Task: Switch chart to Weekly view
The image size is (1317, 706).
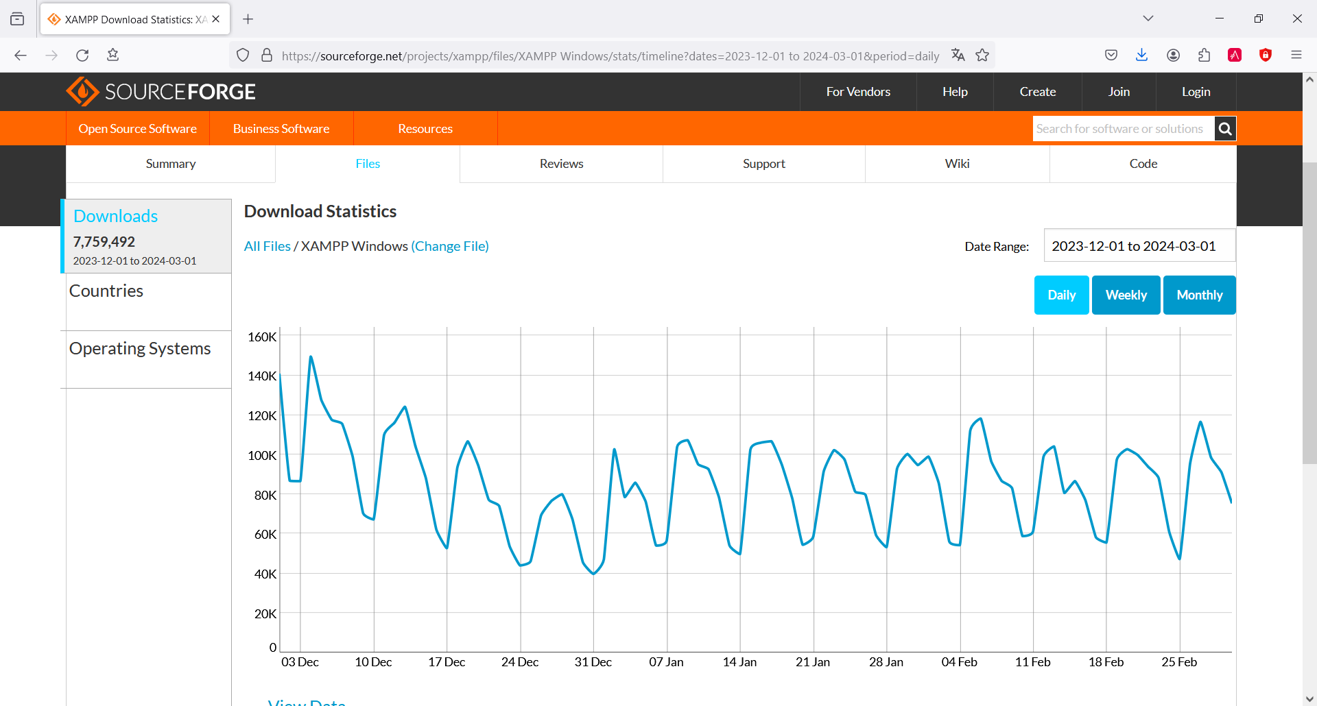Action: 1126,295
